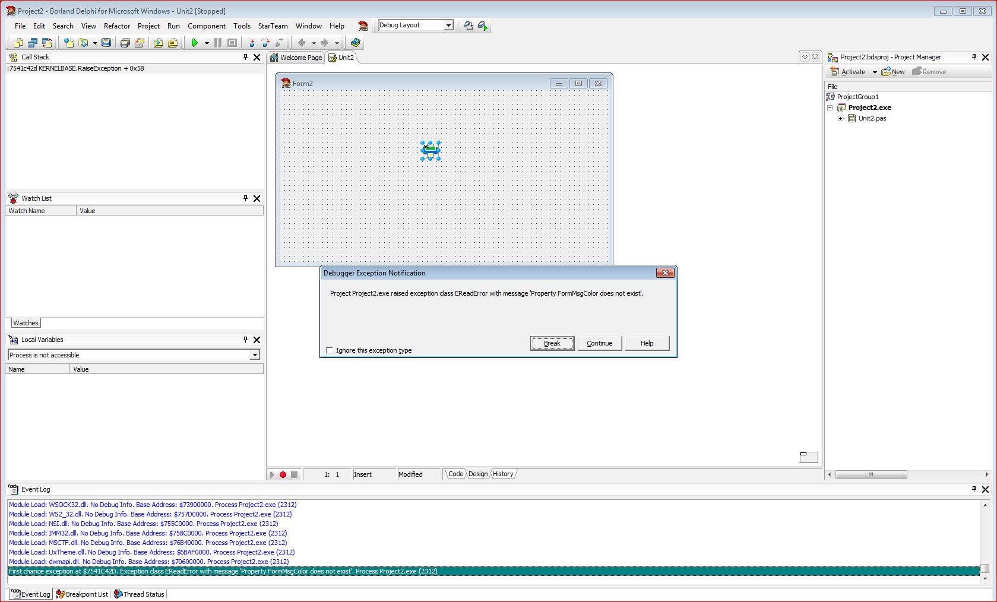Screen dimensions: 997x602
Task: Click New in Project Manager
Action: (x=893, y=72)
